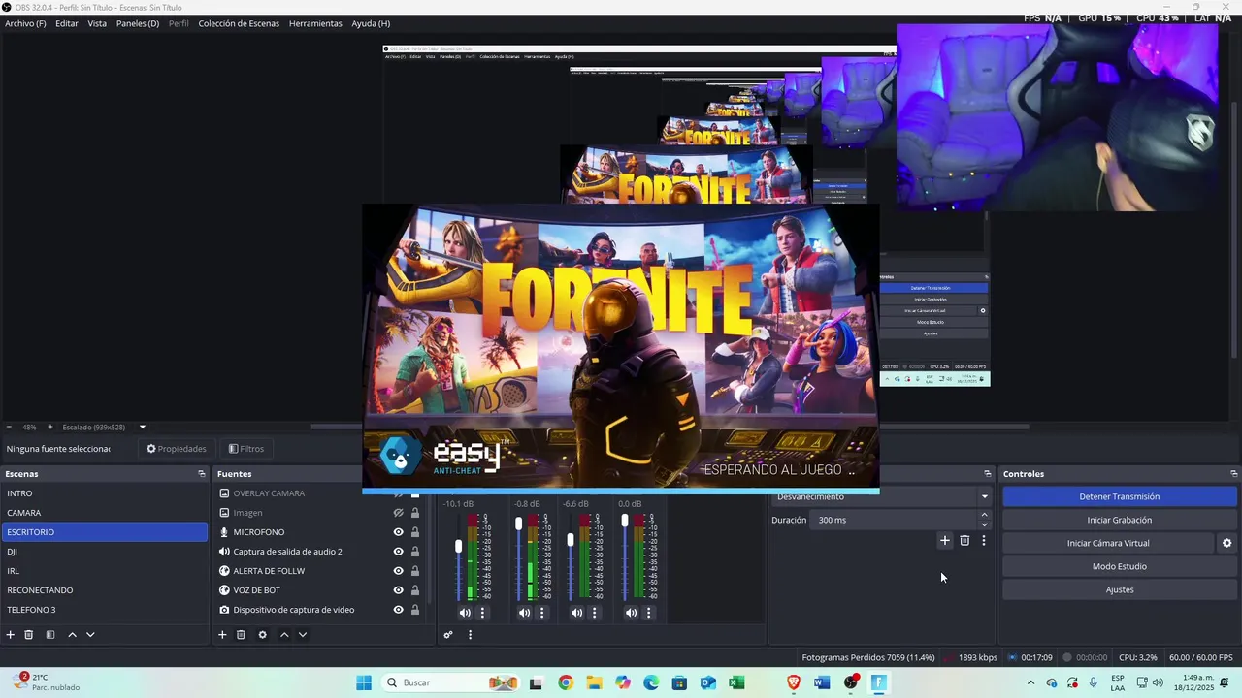Undock the Controles panel
Screen dimensions: 1242x698
tap(1234, 474)
